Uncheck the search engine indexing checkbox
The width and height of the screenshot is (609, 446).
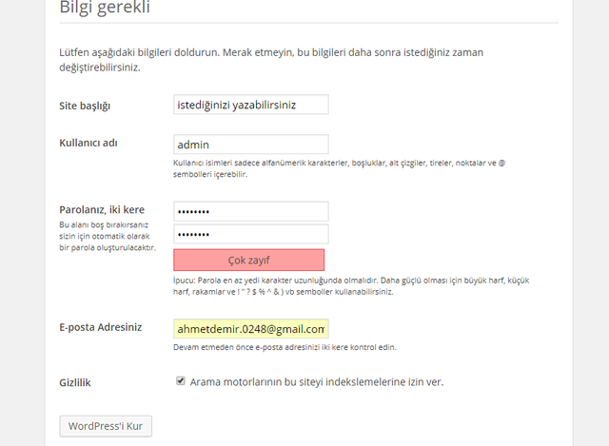(181, 381)
